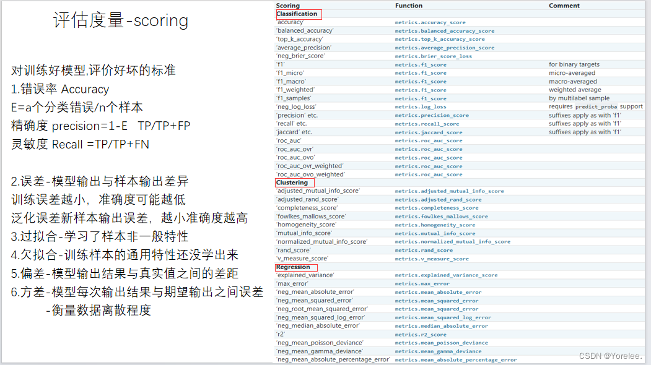This screenshot has width=651, height=365.
Task: Select the 'roc_auc_ovo' scoring cell
Action: [296, 158]
